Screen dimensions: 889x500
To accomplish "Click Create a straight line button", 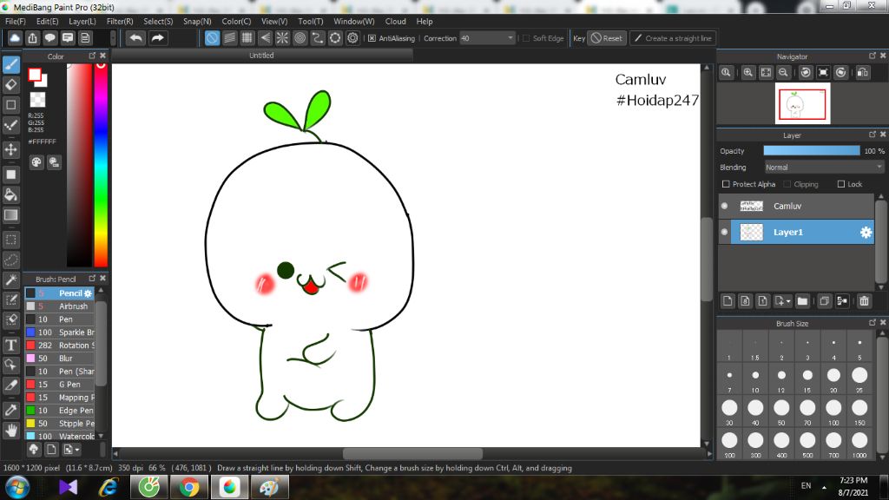I will (673, 38).
